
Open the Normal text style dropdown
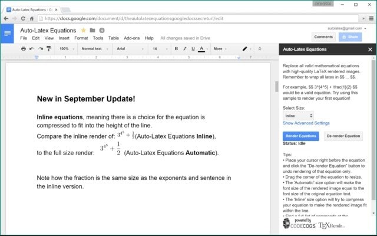(95, 49)
